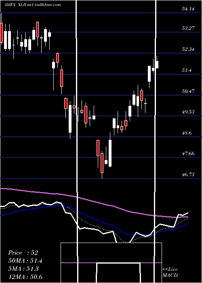Image resolution: width=202 pixels, height=283 pixels.
Task: Click the 51.4 price axis label
Action: [x=187, y=70]
